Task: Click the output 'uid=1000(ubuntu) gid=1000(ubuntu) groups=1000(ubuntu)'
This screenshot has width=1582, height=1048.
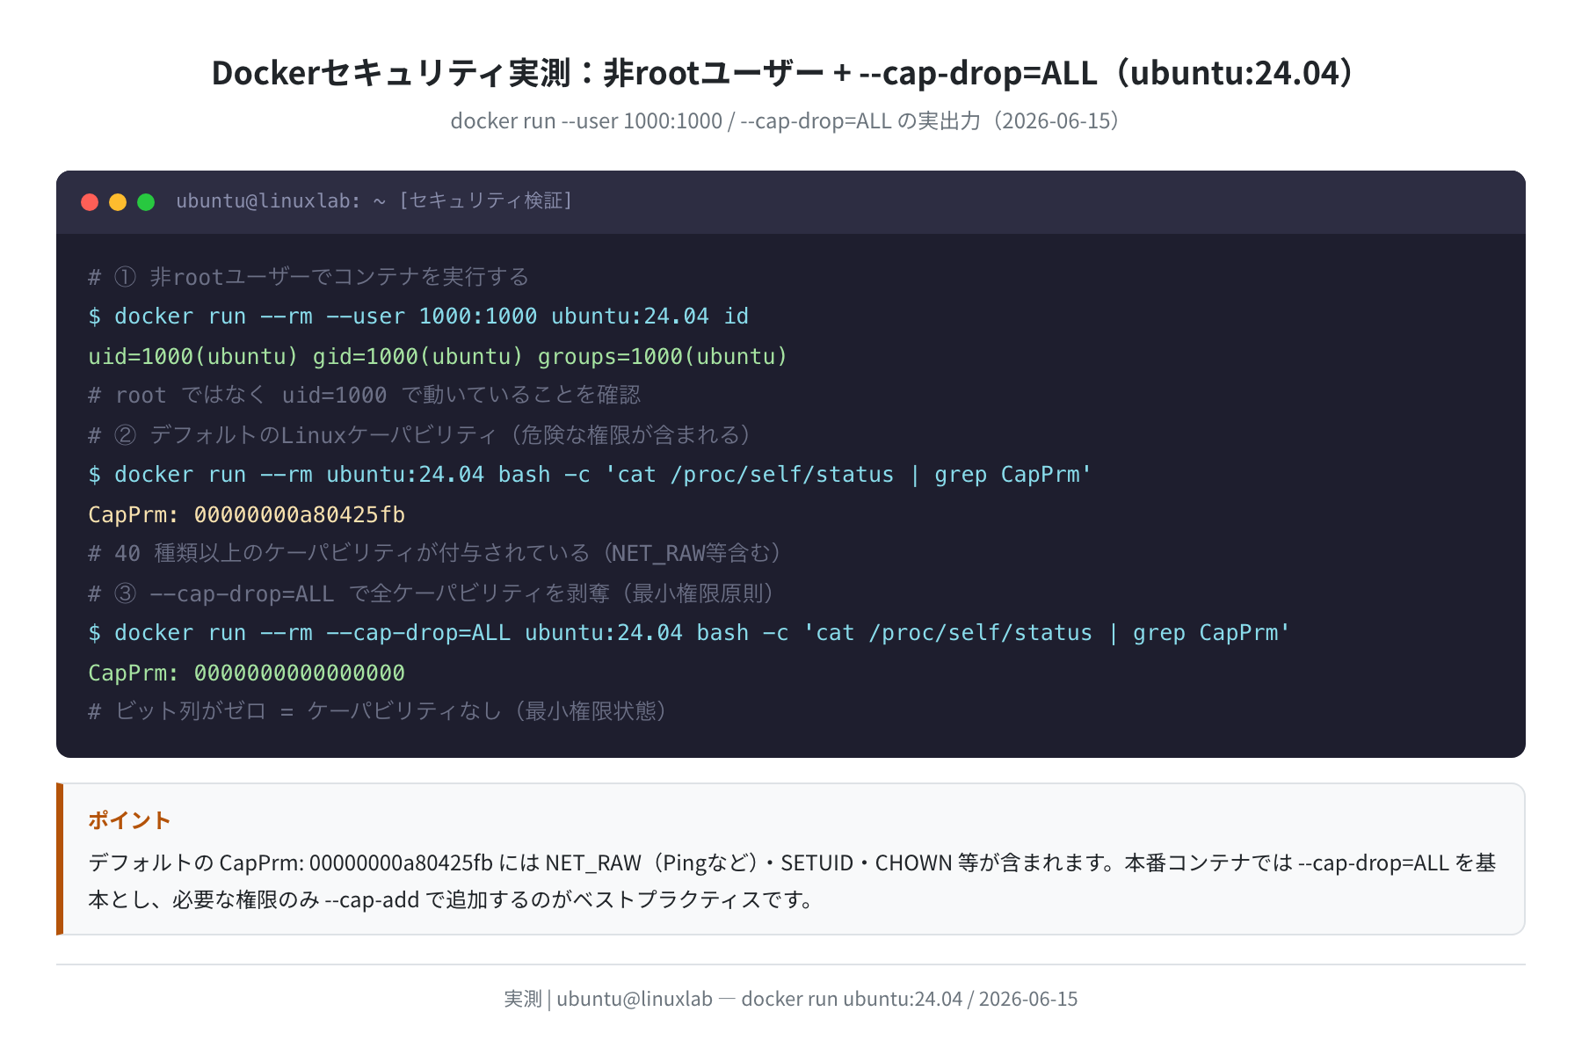Action: pos(438,356)
